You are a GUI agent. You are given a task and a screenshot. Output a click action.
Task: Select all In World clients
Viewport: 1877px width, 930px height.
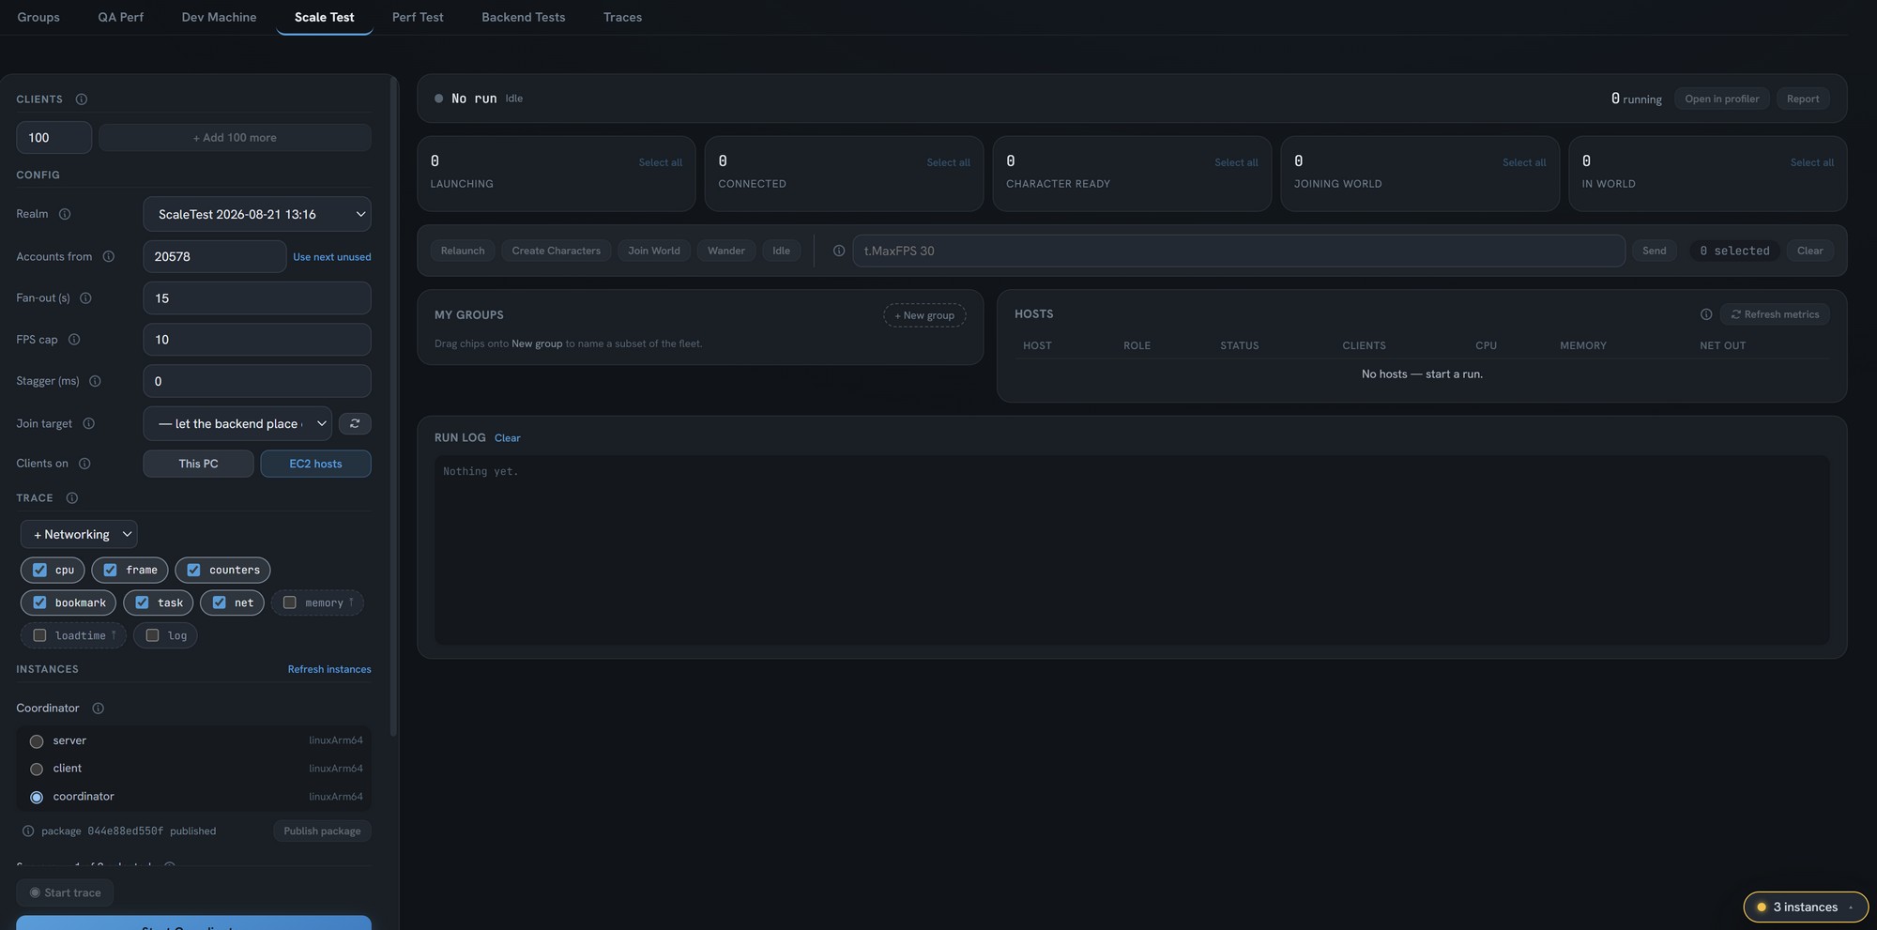pos(1812,162)
